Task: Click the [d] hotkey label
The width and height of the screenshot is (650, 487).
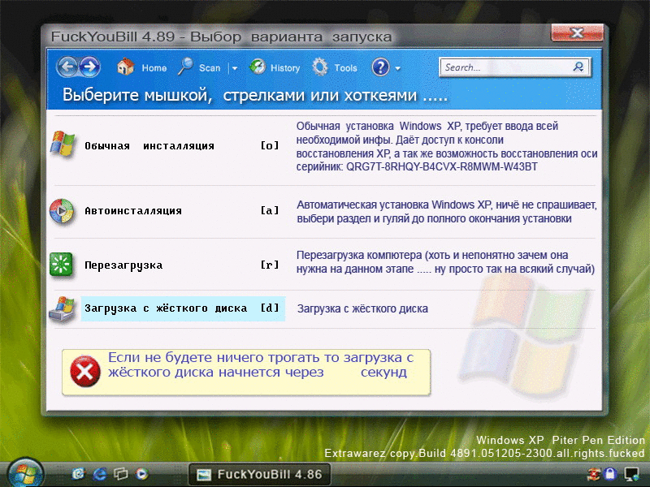Action: 270,308
